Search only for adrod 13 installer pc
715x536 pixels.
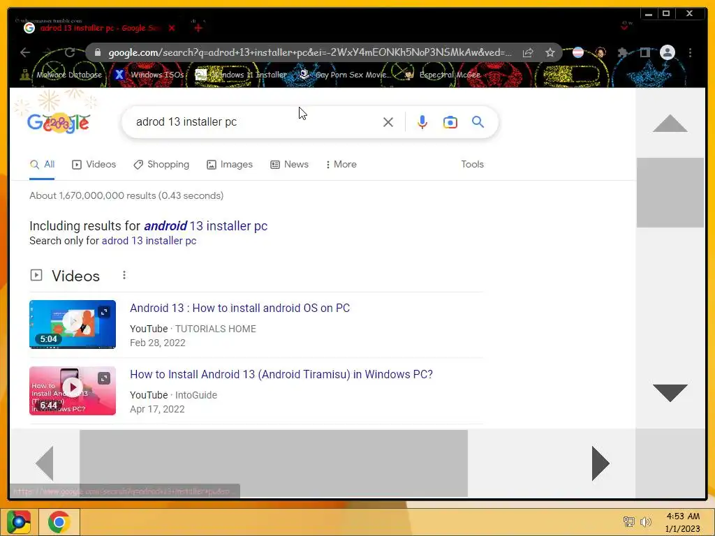(149, 241)
